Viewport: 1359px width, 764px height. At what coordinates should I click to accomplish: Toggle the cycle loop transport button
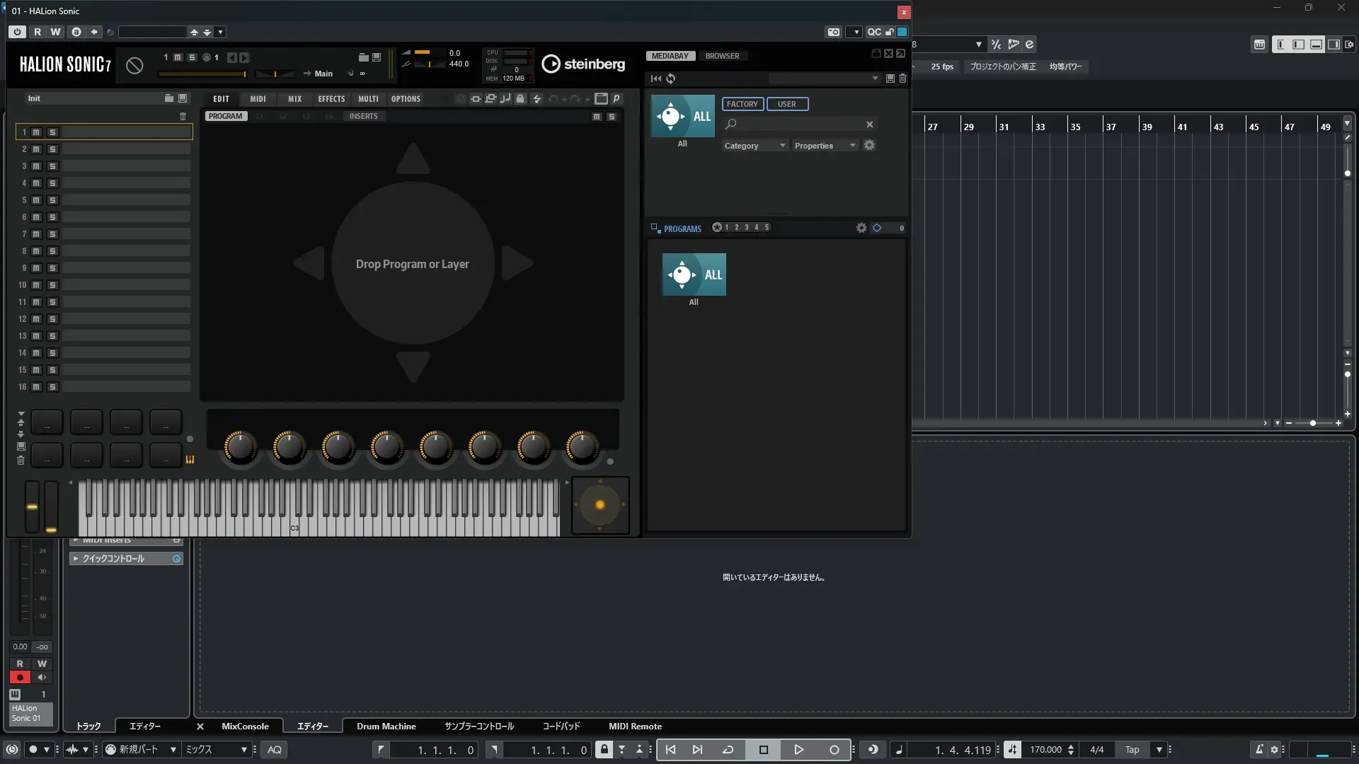[728, 750]
